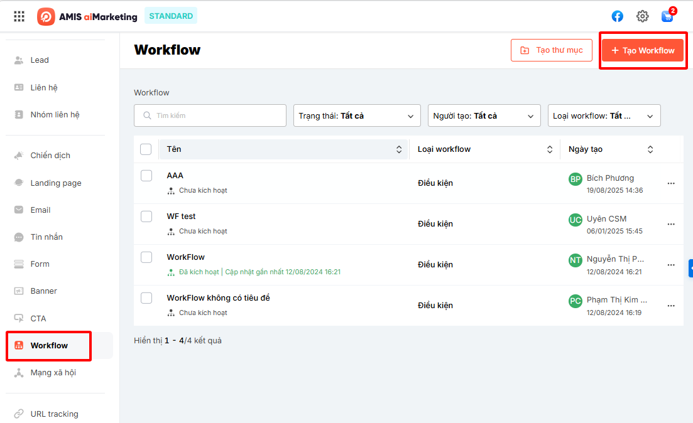This screenshot has width=693, height=423.
Task: Open settings gear icon
Action: coord(642,16)
